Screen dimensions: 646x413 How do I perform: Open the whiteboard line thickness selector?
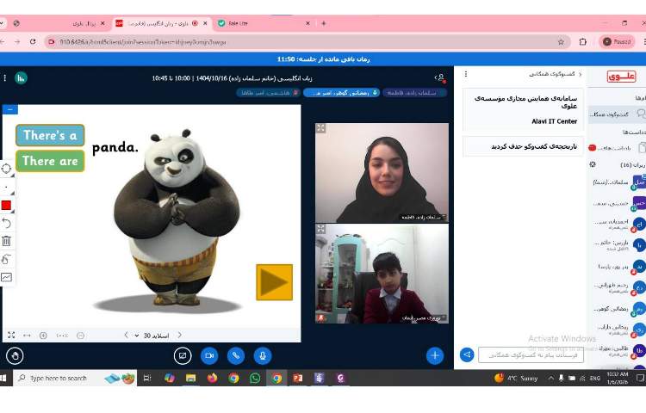tap(7, 188)
